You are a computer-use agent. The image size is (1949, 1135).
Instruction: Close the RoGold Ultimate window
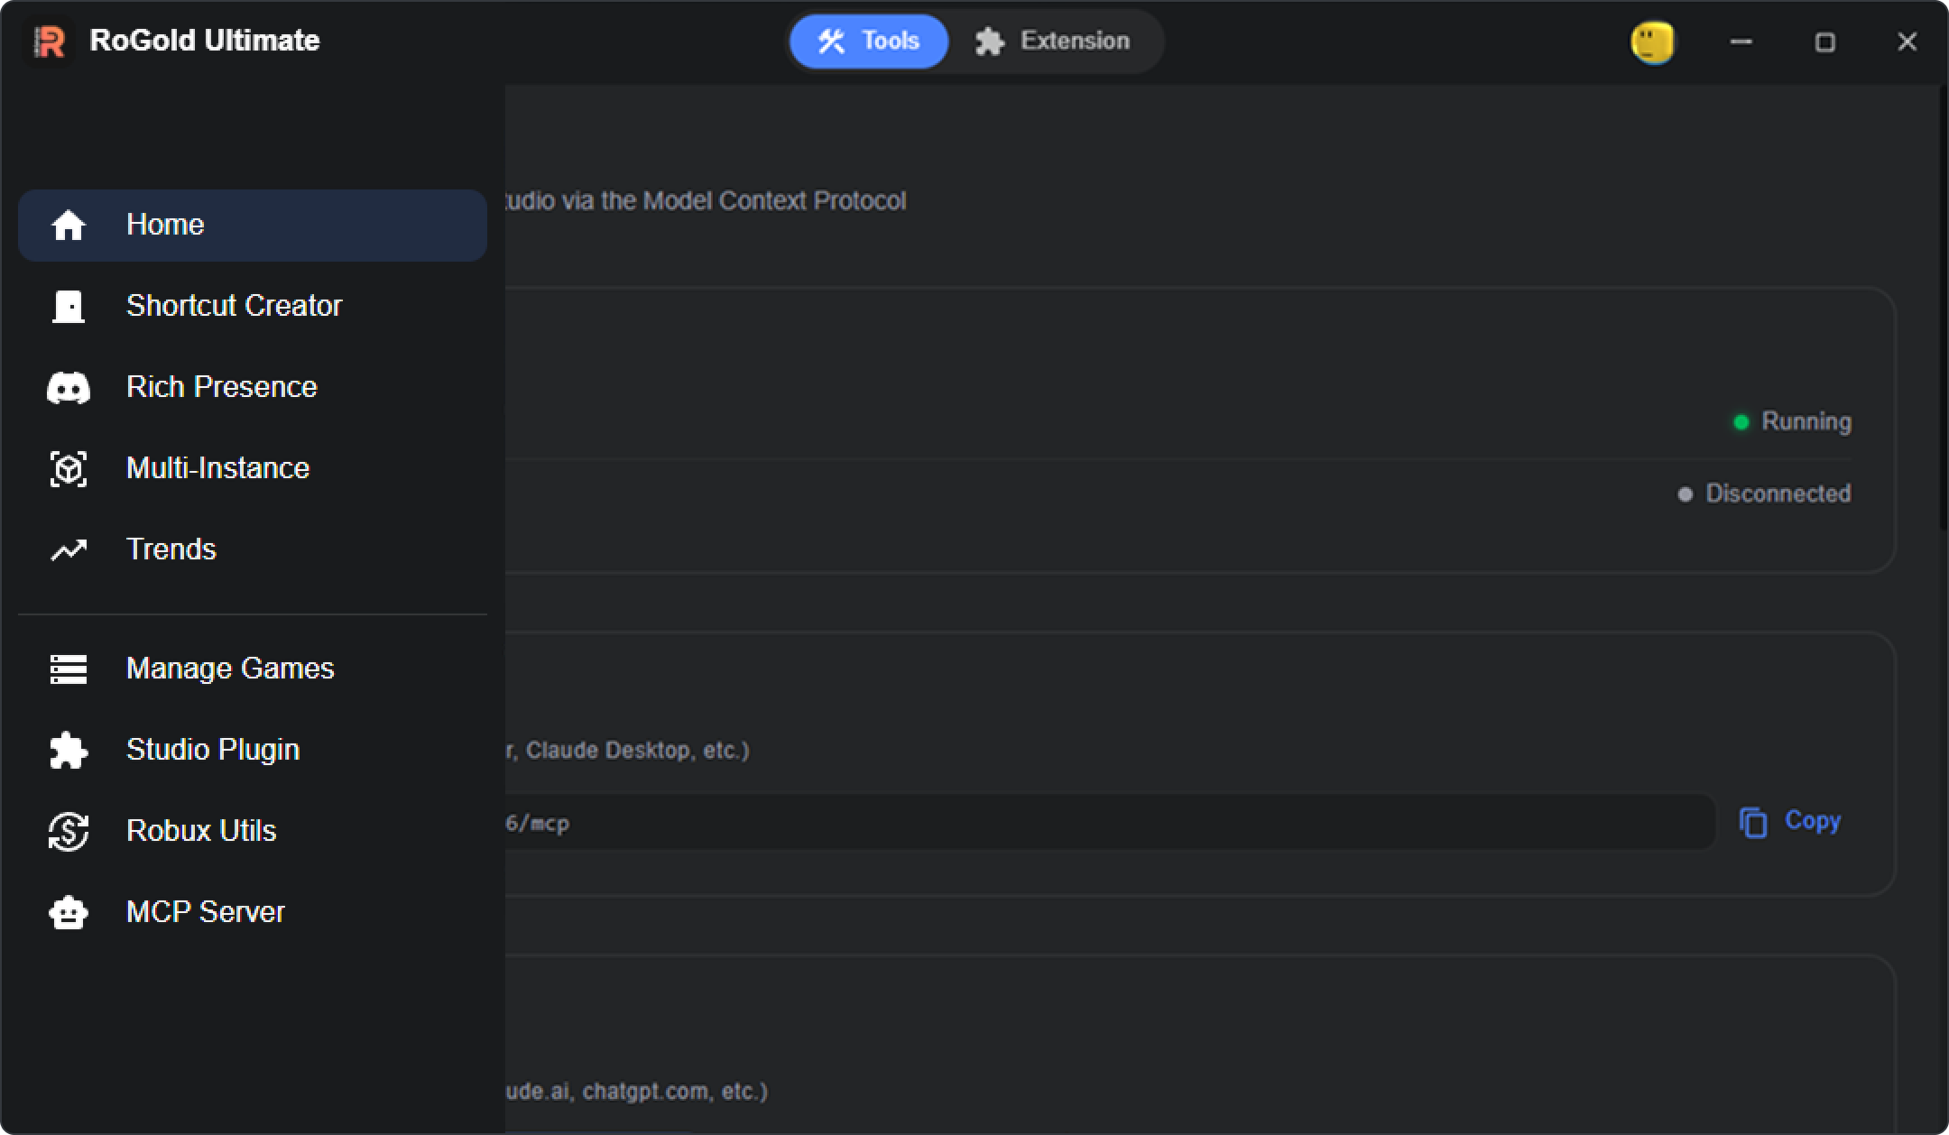1907,42
